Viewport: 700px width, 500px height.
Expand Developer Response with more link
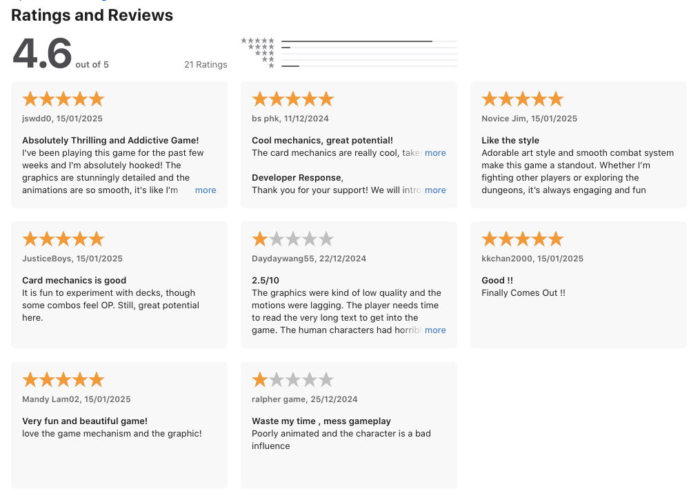pyautogui.click(x=435, y=190)
